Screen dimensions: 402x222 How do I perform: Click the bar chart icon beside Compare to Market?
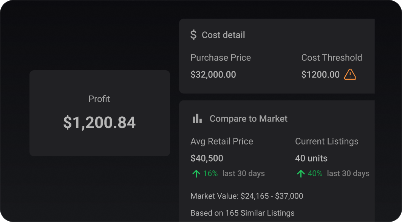197,119
